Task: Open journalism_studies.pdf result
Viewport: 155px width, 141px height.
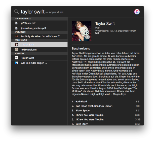Action: [39, 28]
